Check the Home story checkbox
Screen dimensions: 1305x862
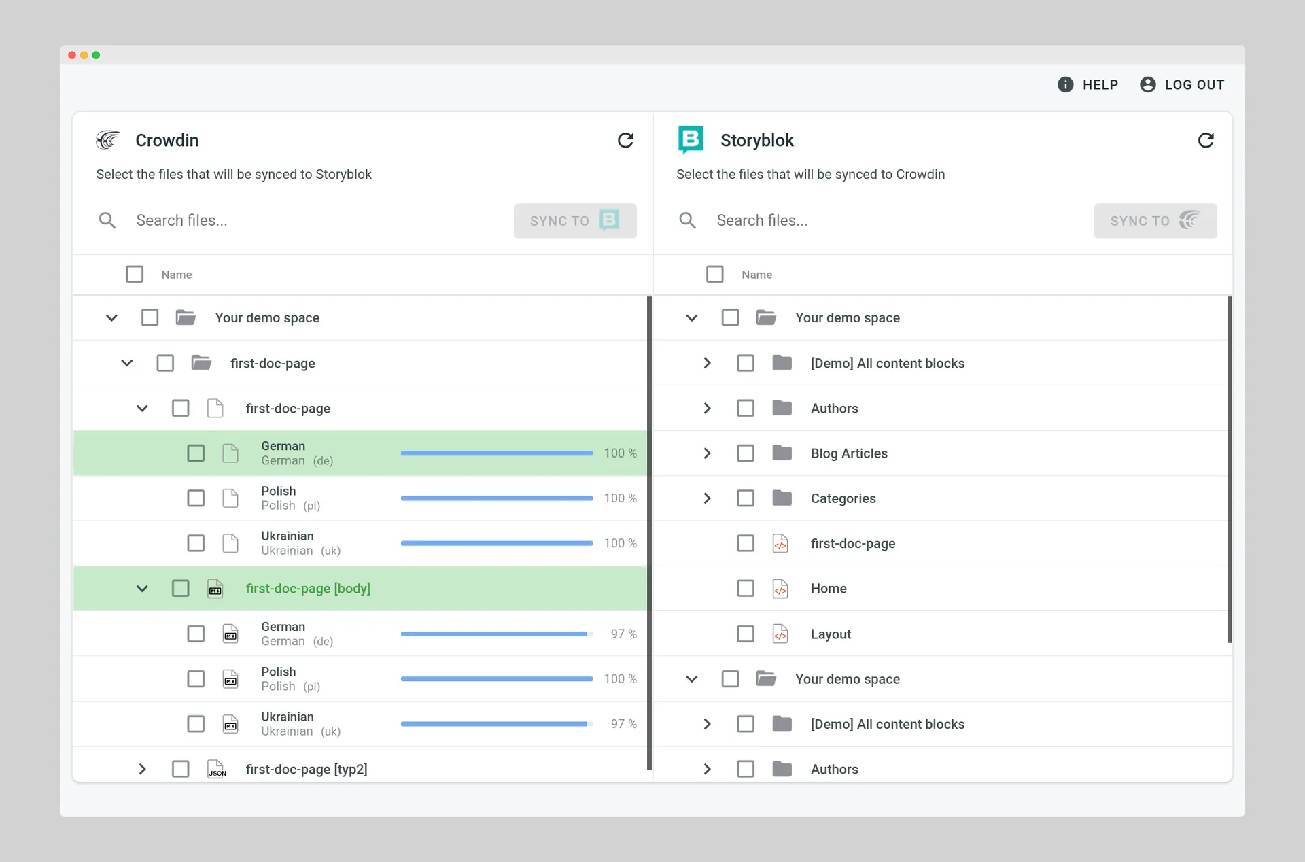(x=746, y=588)
